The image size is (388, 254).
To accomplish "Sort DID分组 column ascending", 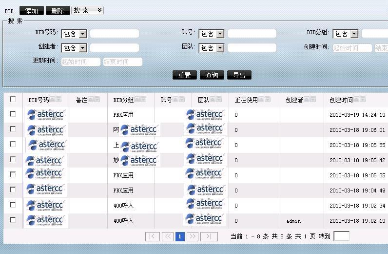I will pos(137,100).
